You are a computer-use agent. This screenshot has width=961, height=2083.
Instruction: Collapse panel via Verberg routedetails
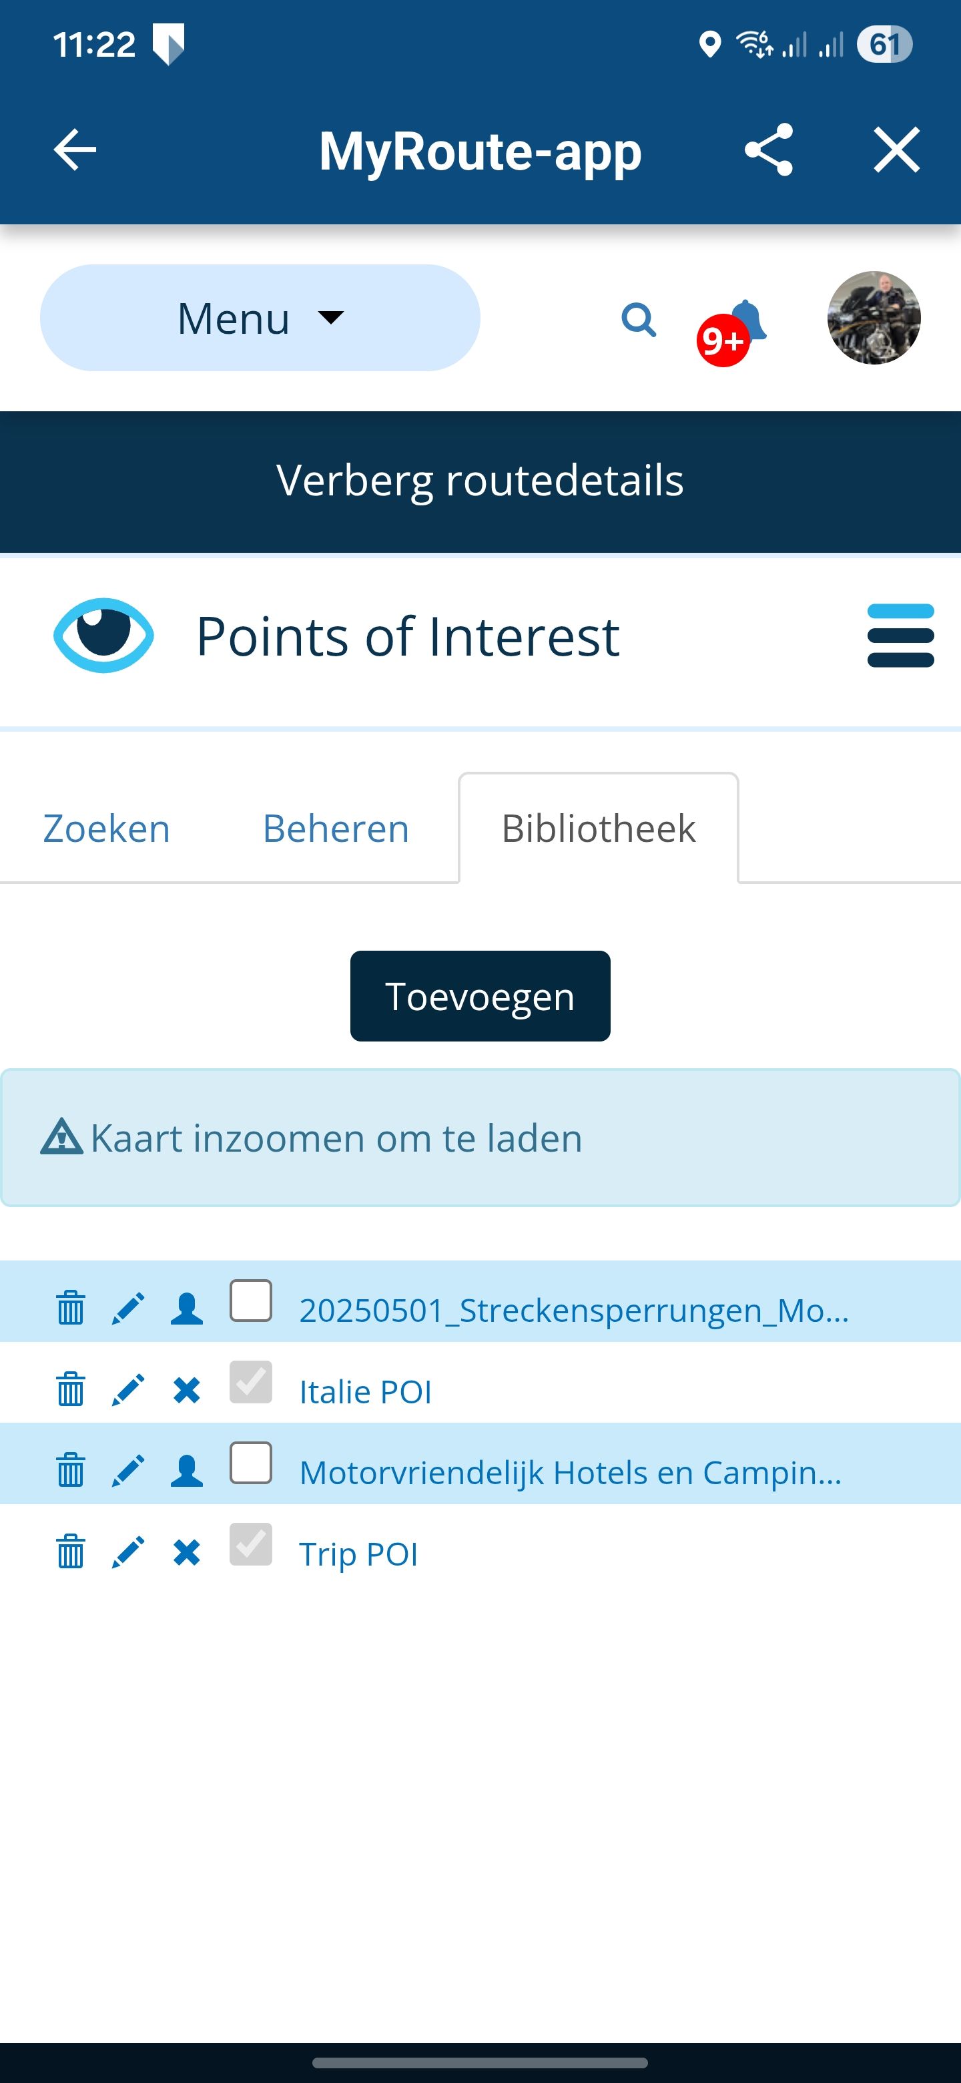point(480,480)
